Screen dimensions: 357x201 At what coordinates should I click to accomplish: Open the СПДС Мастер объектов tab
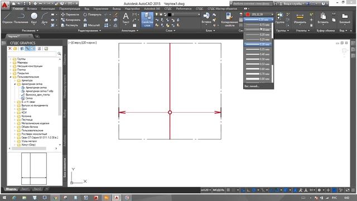point(222,9)
